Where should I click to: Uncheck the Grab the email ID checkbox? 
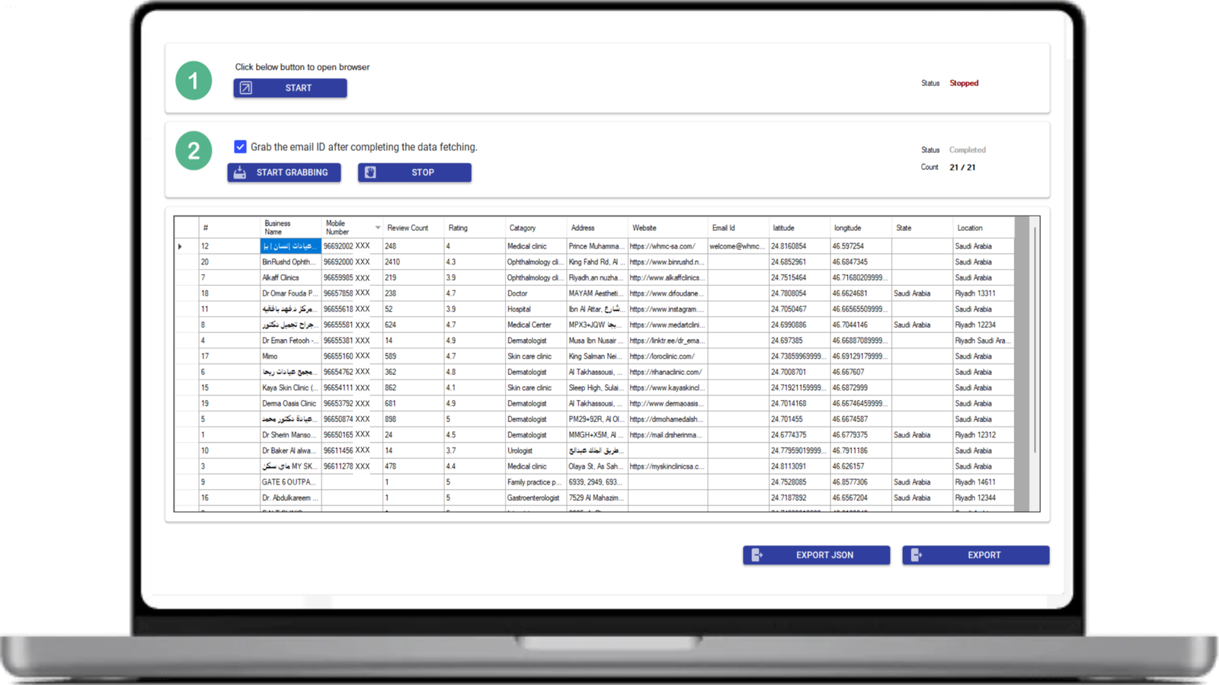(240, 147)
